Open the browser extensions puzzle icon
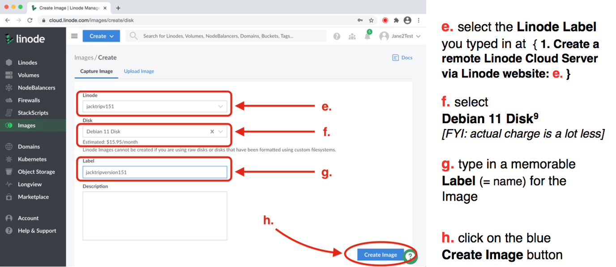The width and height of the screenshot is (616, 267). coord(396,20)
